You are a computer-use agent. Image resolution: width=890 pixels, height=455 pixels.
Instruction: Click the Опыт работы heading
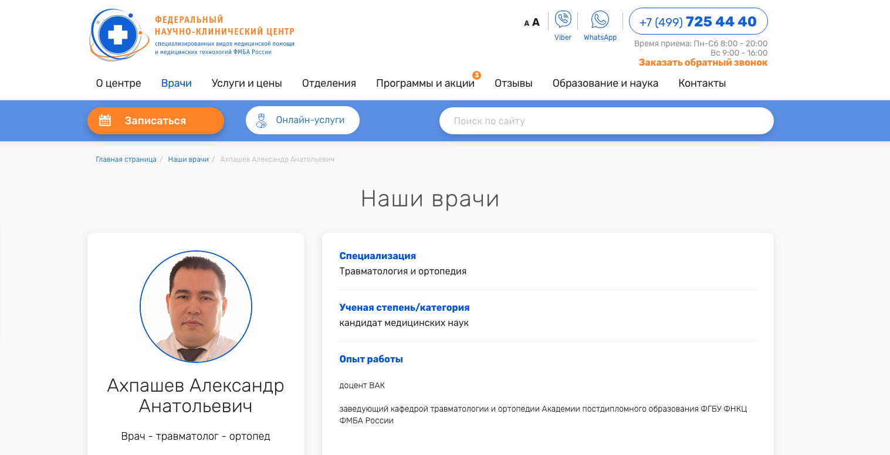371,359
